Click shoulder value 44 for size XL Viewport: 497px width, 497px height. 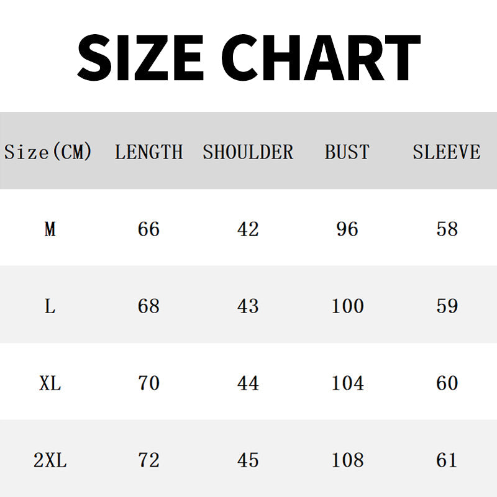(248, 383)
